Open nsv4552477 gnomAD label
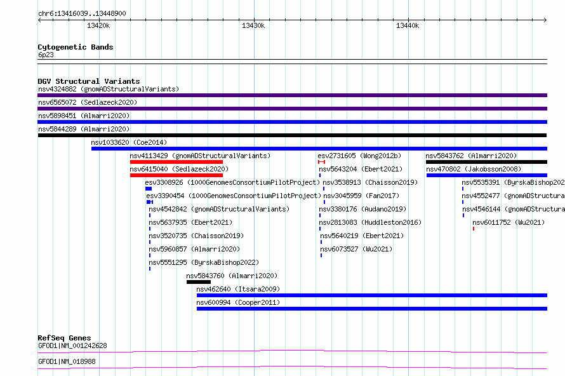Screen dimensions: 565x376 [513, 196]
